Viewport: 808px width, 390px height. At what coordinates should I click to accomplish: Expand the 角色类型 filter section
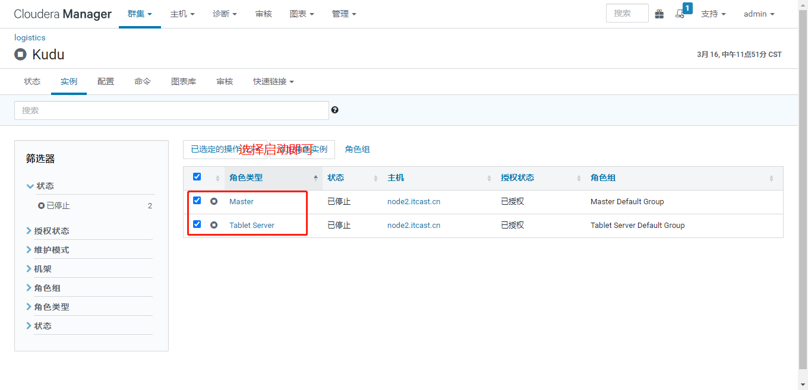[48, 307]
